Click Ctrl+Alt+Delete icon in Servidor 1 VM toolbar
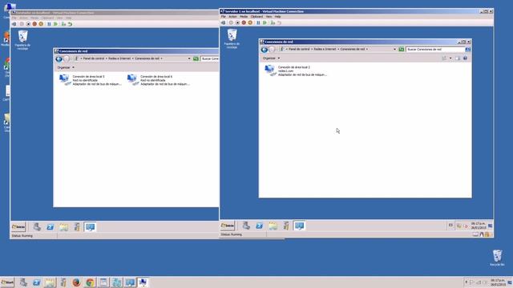The image size is (513, 288). click(223, 23)
